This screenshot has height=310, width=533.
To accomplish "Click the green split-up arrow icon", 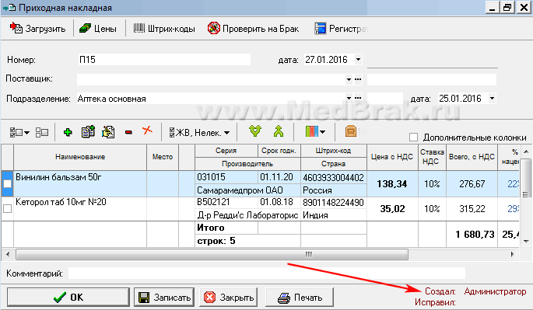I will coord(279,131).
